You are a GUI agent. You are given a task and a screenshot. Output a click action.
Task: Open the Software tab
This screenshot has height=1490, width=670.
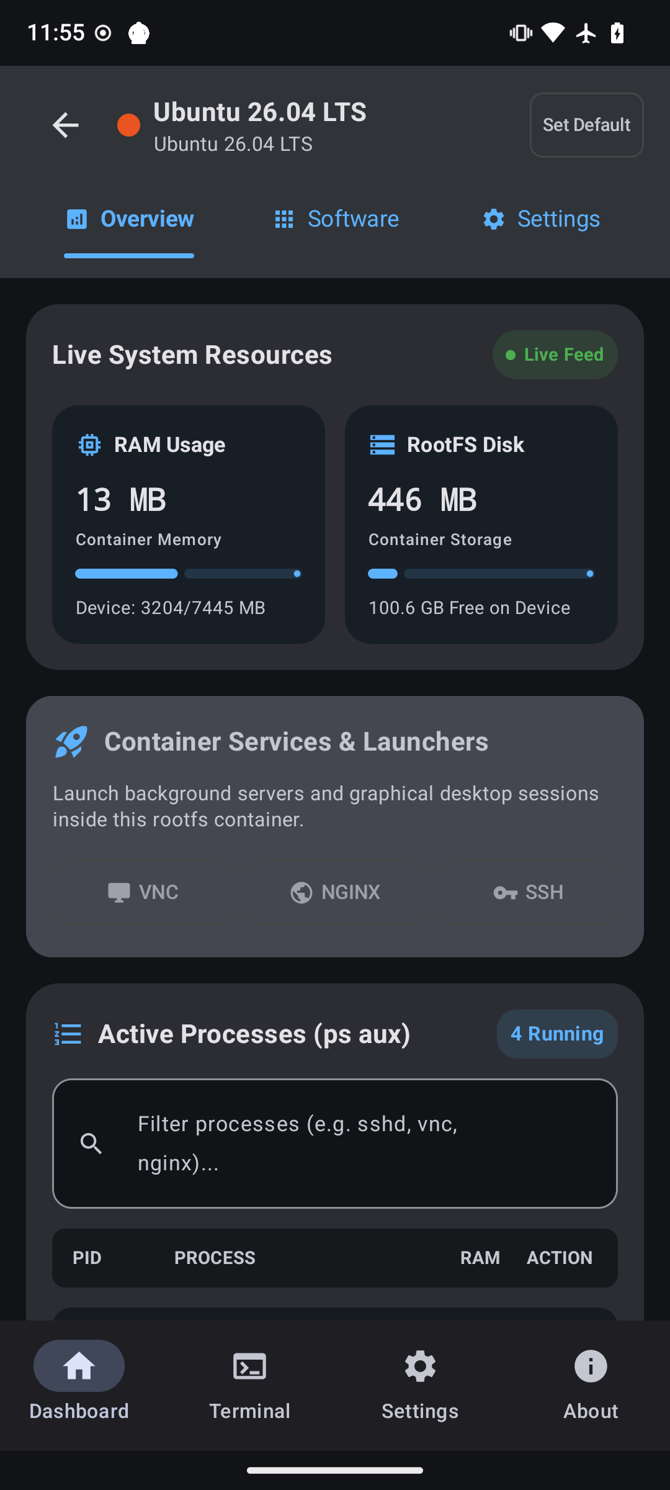click(x=336, y=219)
